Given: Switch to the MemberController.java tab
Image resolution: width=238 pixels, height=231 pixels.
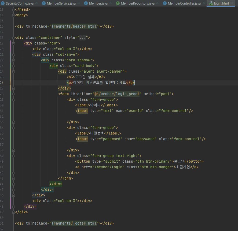Looking at the screenshot, I should point(184,3).
